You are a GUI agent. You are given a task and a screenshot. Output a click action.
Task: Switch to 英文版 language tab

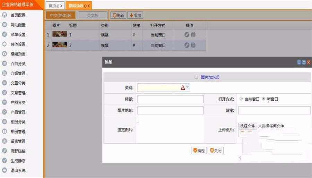point(93,15)
